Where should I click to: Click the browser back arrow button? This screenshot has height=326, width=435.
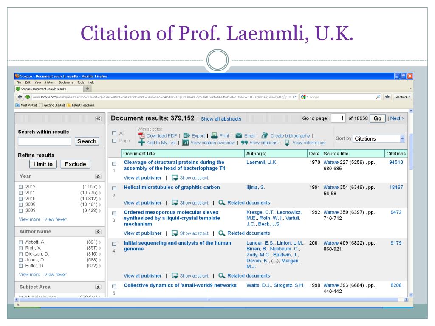[20, 97]
